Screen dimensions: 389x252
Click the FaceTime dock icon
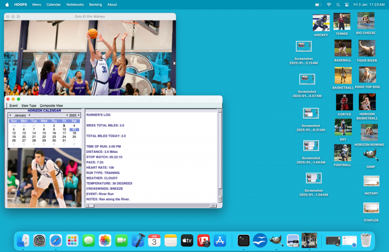(x=121, y=240)
